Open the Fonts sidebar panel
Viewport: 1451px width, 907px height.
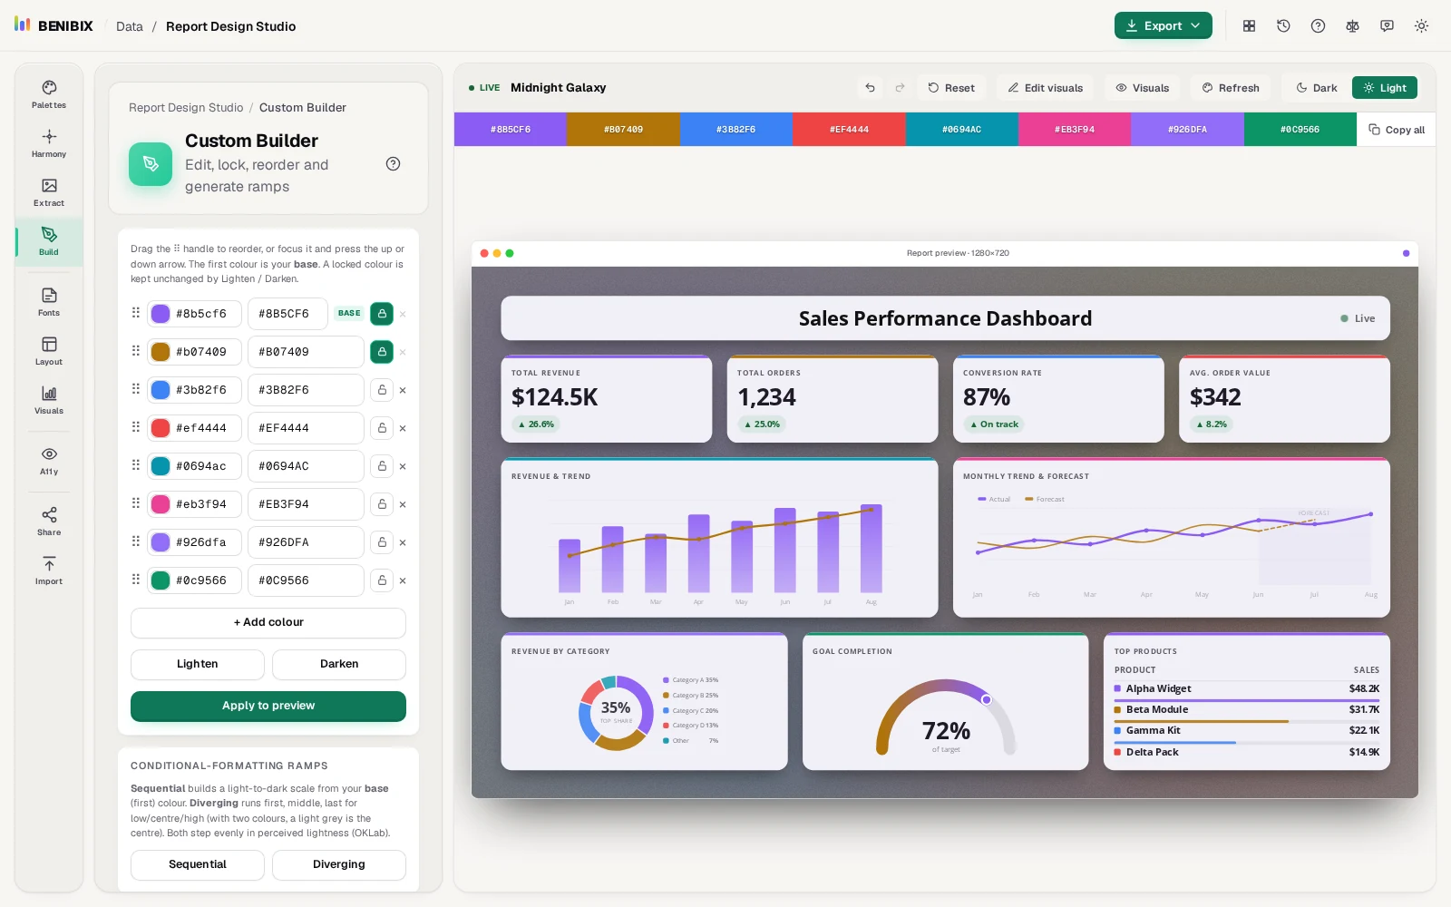pos(49,302)
